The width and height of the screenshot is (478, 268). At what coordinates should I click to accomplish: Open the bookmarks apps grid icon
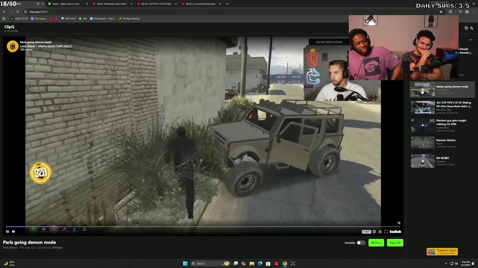tap(4, 19)
